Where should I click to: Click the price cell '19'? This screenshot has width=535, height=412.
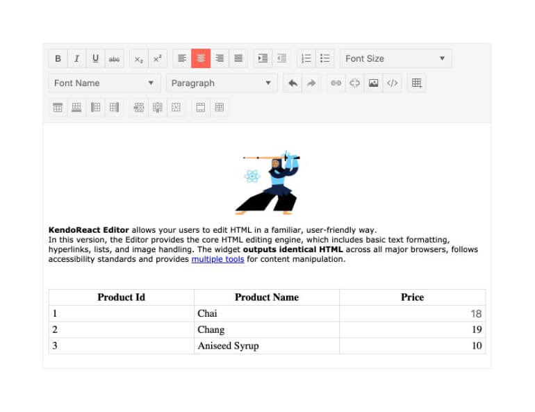tap(412, 329)
